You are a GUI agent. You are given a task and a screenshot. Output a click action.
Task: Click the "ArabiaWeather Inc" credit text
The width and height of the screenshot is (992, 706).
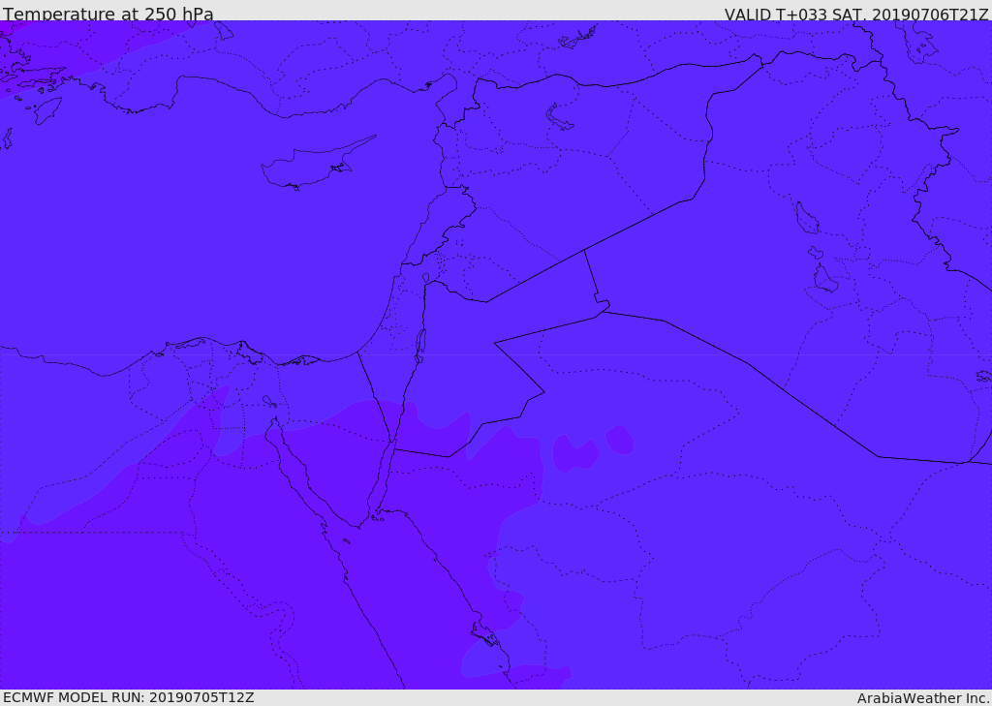pyautogui.click(x=923, y=698)
